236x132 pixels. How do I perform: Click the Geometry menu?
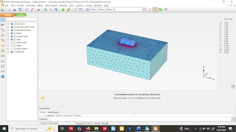[x=31, y=6]
